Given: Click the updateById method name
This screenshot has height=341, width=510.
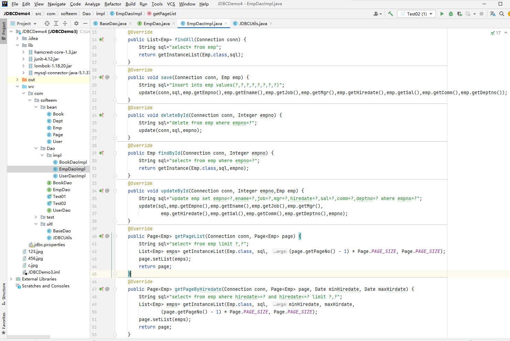Looking at the screenshot, I should pos(174,191).
